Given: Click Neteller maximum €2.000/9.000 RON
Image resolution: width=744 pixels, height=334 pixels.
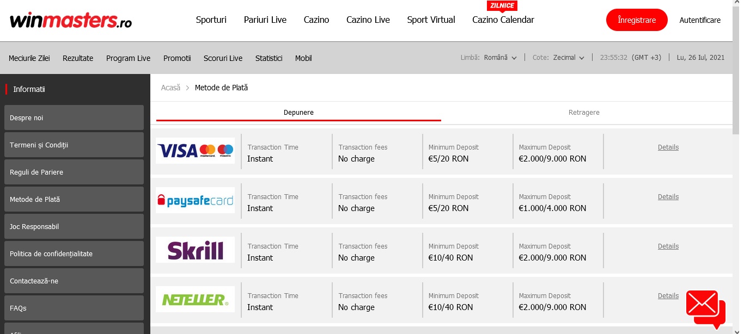Looking at the screenshot, I should coord(552,307).
